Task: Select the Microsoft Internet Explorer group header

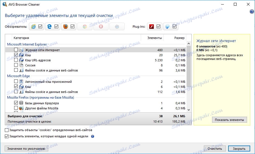Action: [27, 44]
